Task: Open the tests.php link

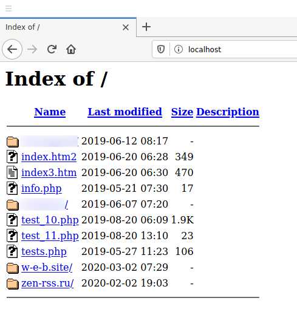Action: click(44, 251)
